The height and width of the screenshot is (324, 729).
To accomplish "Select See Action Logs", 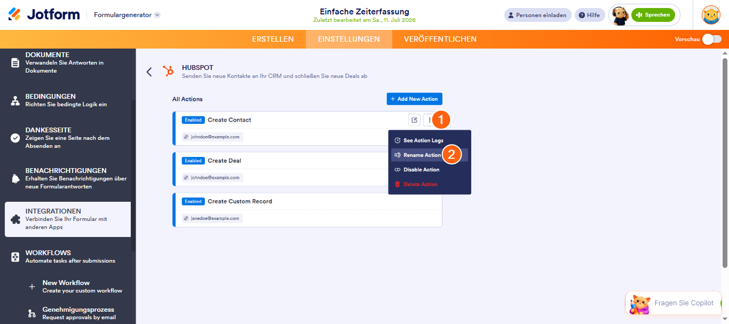I will click(430, 140).
